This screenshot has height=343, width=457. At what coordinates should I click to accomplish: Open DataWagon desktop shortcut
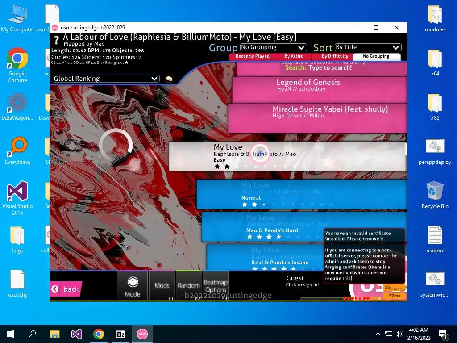click(x=17, y=106)
